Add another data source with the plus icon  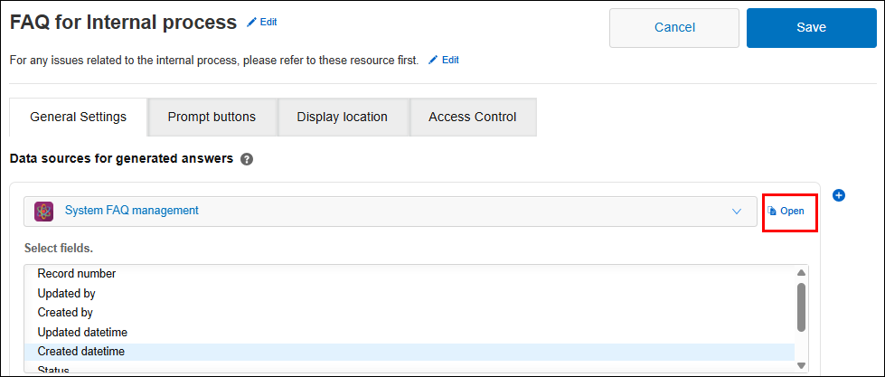pos(838,195)
